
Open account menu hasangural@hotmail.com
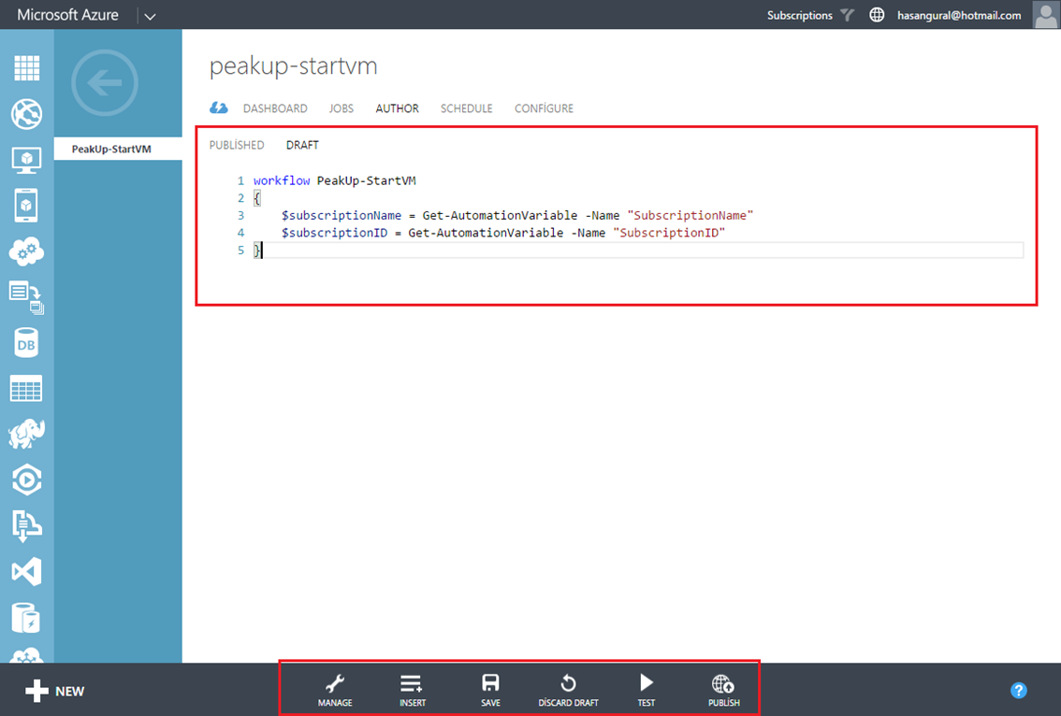pos(959,15)
